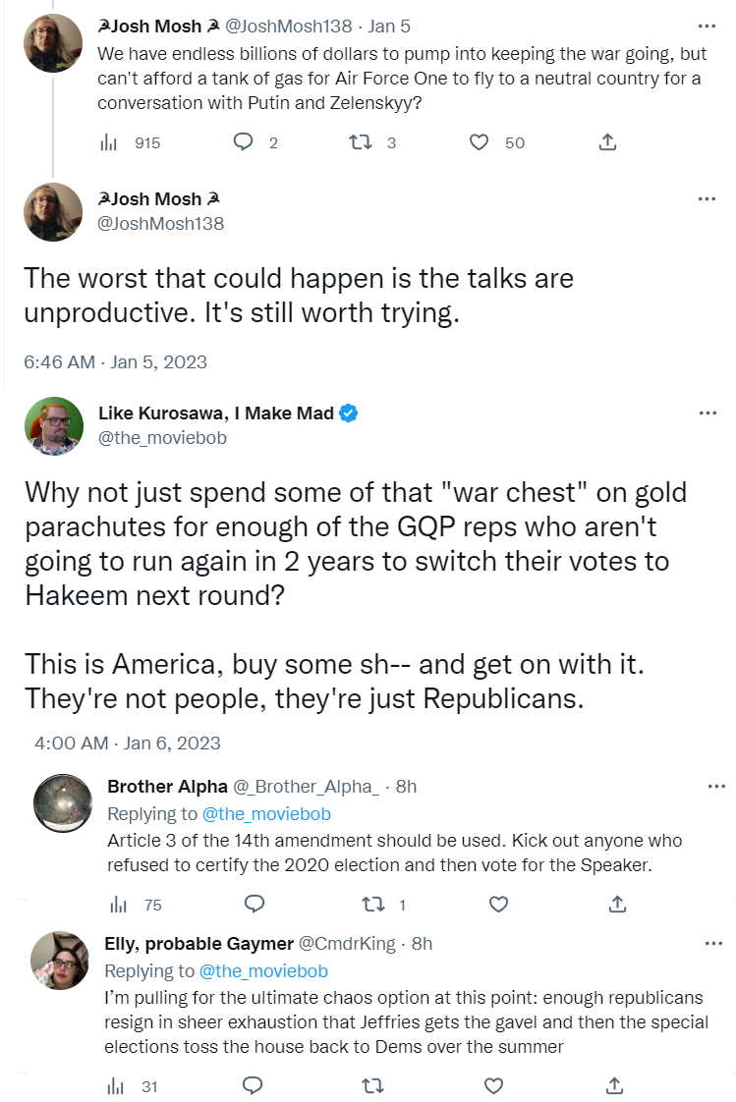View analytics showing 915 views

(109, 142)
